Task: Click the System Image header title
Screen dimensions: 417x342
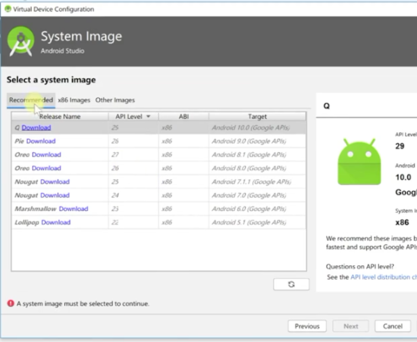Action: pos(81,36)
